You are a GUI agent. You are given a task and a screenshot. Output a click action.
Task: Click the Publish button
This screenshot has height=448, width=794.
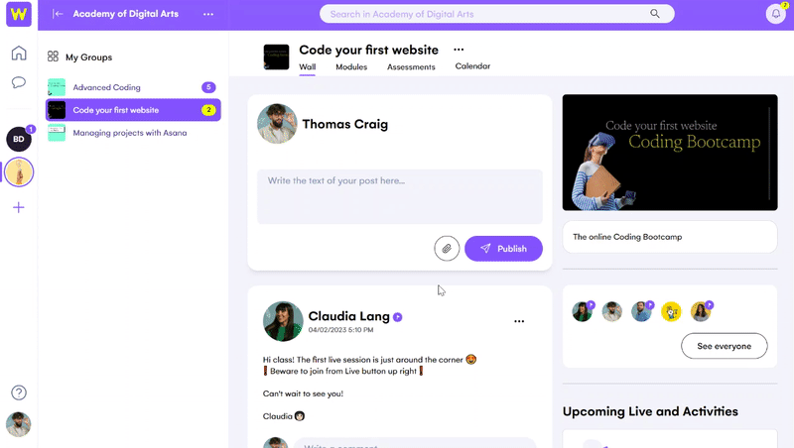tap(503, 249)
